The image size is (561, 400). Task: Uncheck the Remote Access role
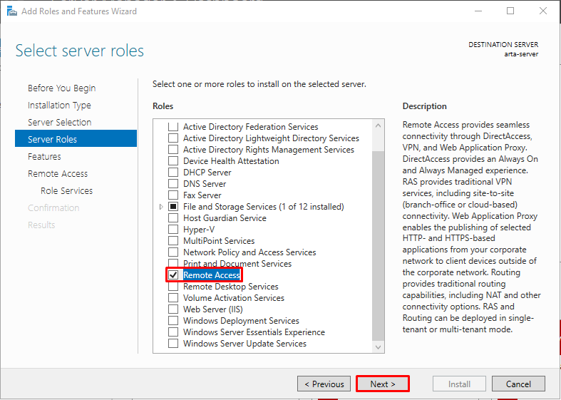coord(173,275)
